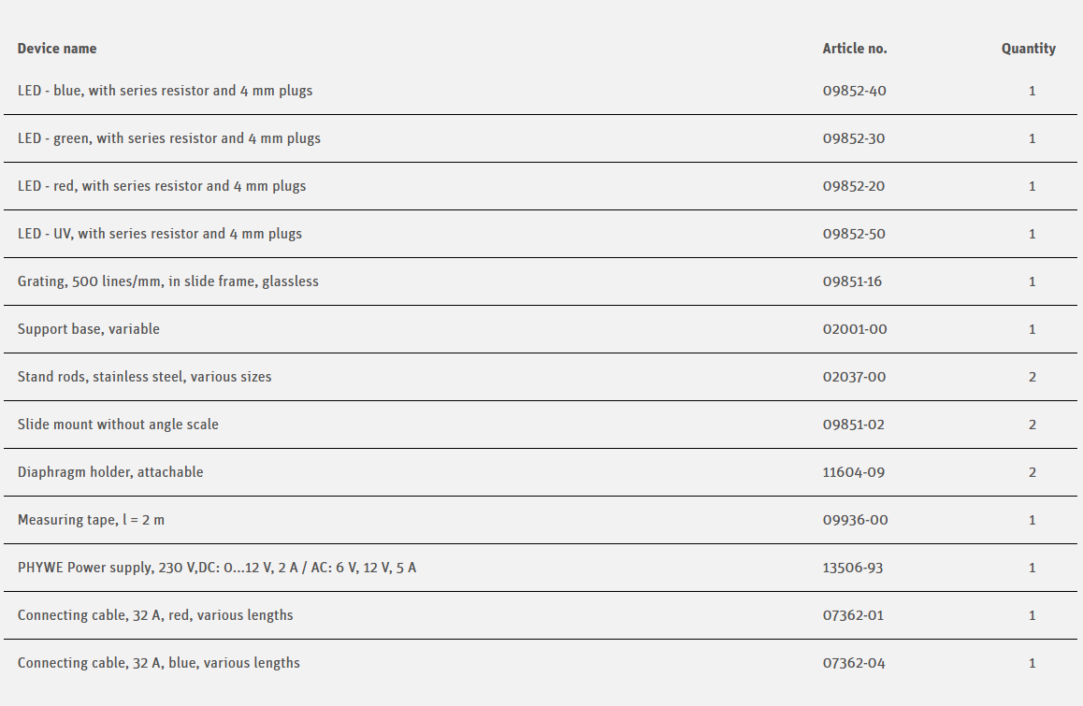Click the Device name column header
This screenshot has width=1083, height=706.
57,49
